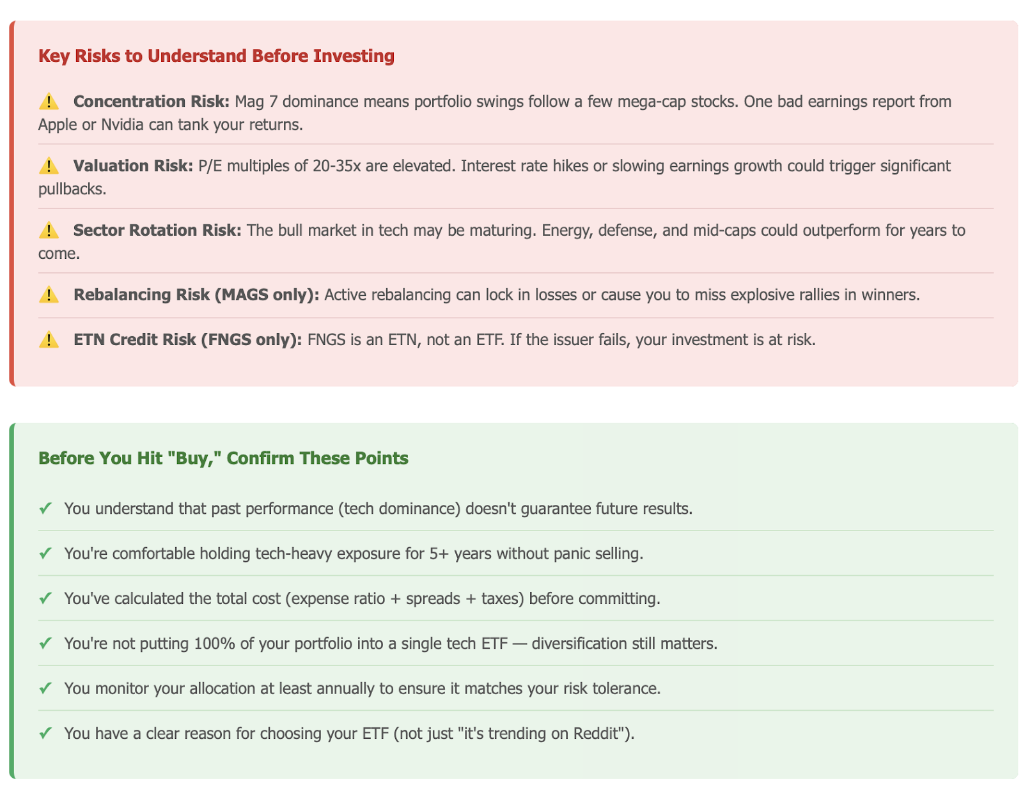Click checkmark next to 5+ years holding item
The height and width of the screenshot is (790, 1023).
tap(45, 554)
